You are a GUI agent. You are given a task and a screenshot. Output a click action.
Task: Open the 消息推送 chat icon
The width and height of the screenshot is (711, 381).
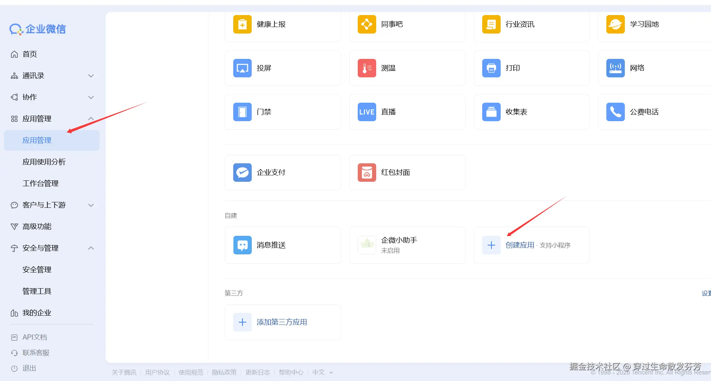coord(242,245)
